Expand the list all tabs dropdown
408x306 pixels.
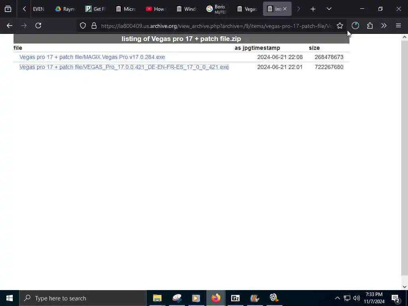[x=329, y=9]
